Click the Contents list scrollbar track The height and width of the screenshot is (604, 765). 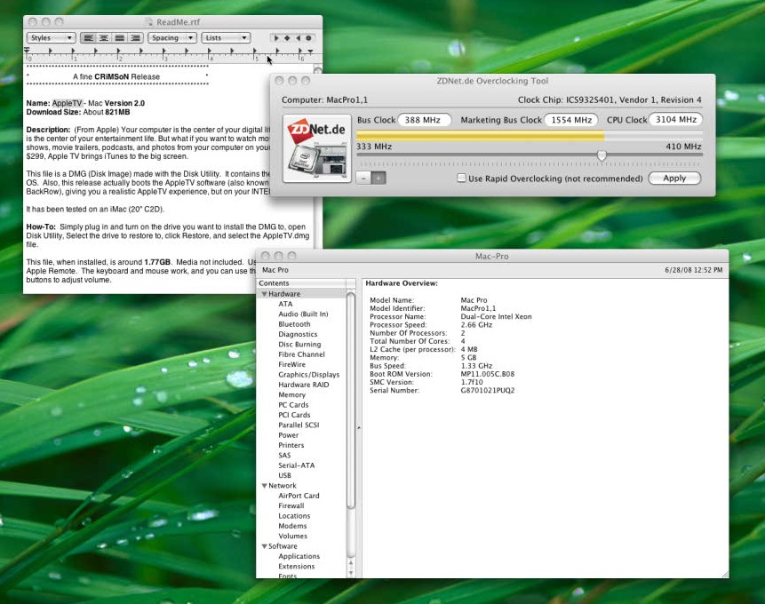tap(351, 532)
